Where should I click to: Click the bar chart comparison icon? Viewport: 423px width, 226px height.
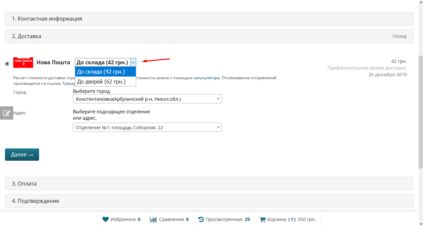pyautogui.click(x=153, y=219)
